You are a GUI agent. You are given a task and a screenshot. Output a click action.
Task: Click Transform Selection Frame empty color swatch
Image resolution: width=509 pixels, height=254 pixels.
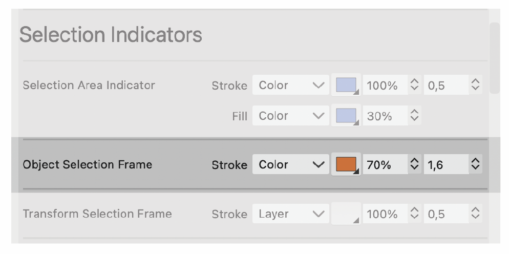pyautogui.click(x=347, y=214)
